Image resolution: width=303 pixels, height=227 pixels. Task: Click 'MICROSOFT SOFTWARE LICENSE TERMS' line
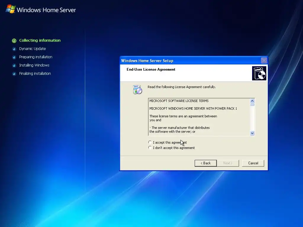pos(179,101)
